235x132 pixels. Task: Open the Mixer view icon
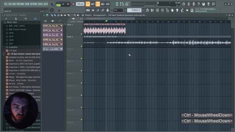click(162, 10)
